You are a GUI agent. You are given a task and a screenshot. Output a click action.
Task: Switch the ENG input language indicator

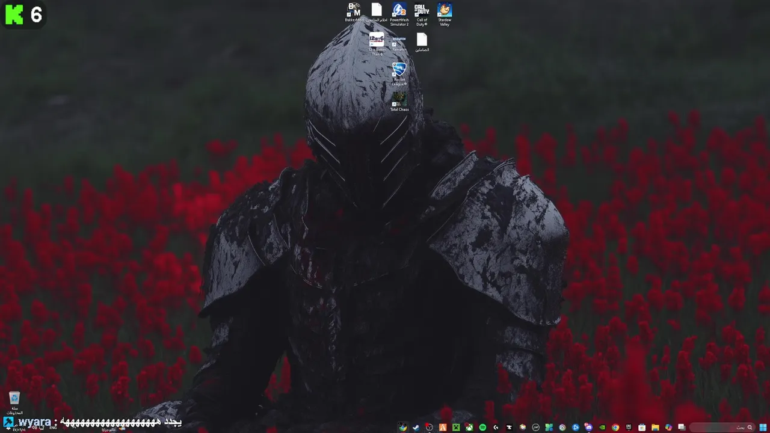[54, 428]
